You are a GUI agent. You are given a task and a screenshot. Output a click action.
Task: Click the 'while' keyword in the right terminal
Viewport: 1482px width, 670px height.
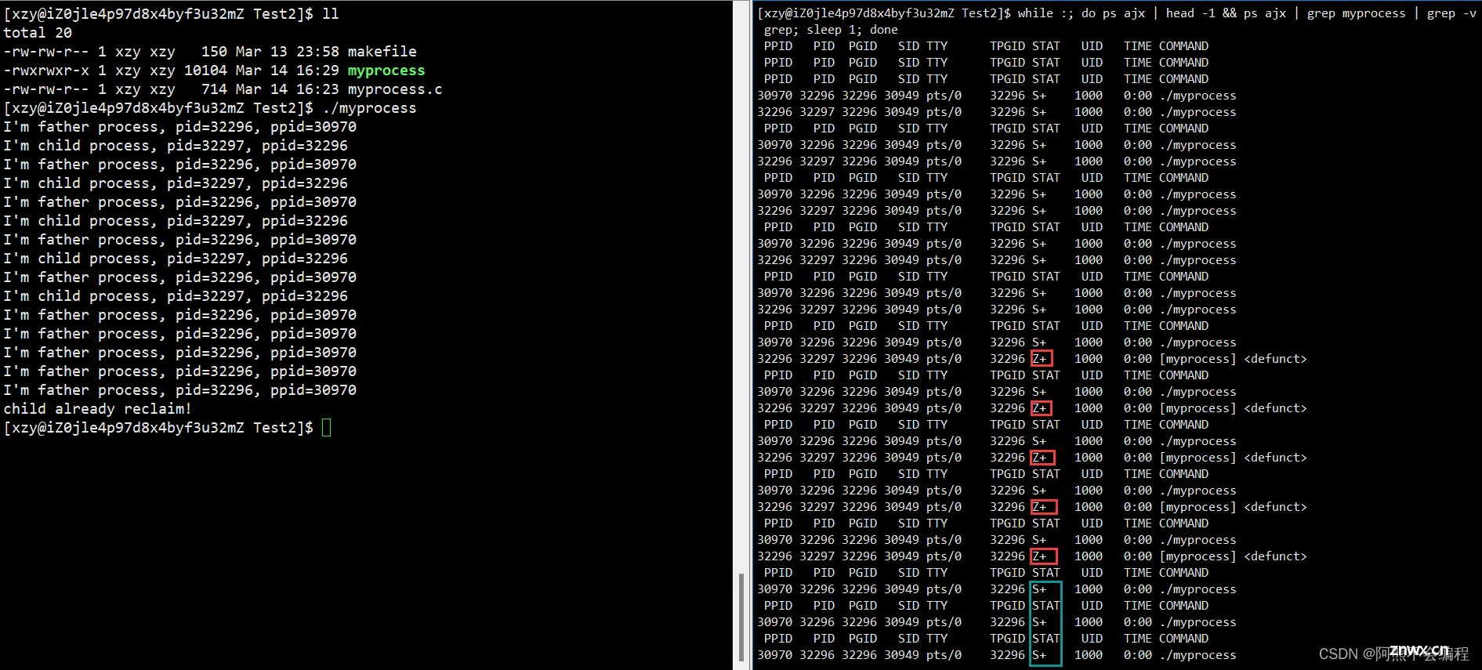pyautogui.click(x=1035, y=13)
